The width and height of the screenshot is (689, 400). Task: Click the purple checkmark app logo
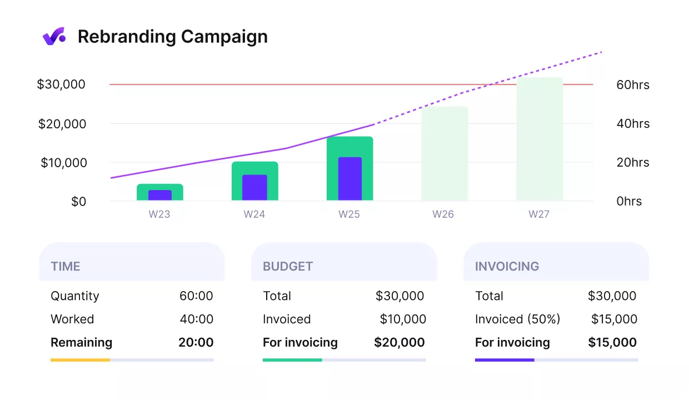pyautogui.click(x=54, y=36)
